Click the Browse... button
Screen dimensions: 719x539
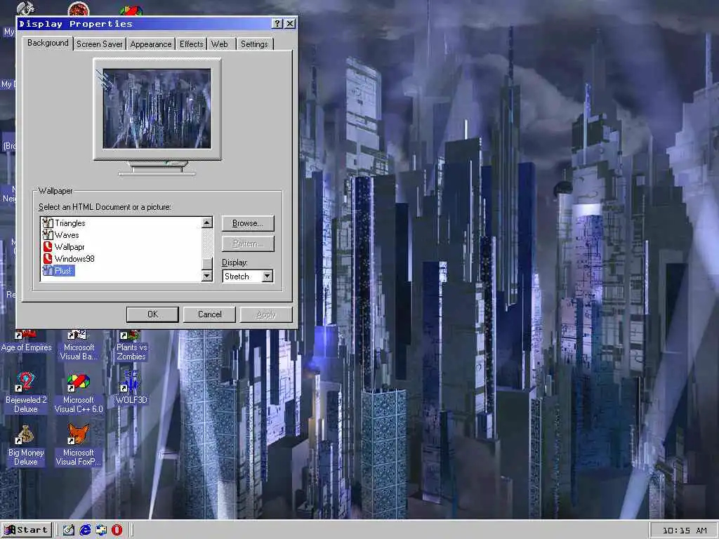click(248, 223)
